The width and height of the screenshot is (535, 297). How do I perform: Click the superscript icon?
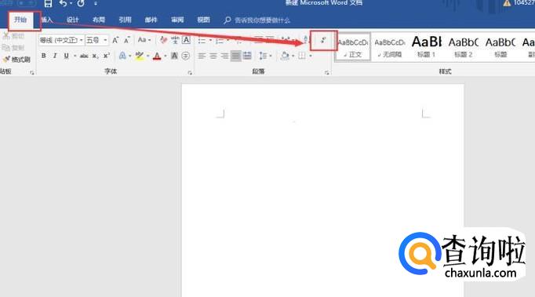(107, 56)
